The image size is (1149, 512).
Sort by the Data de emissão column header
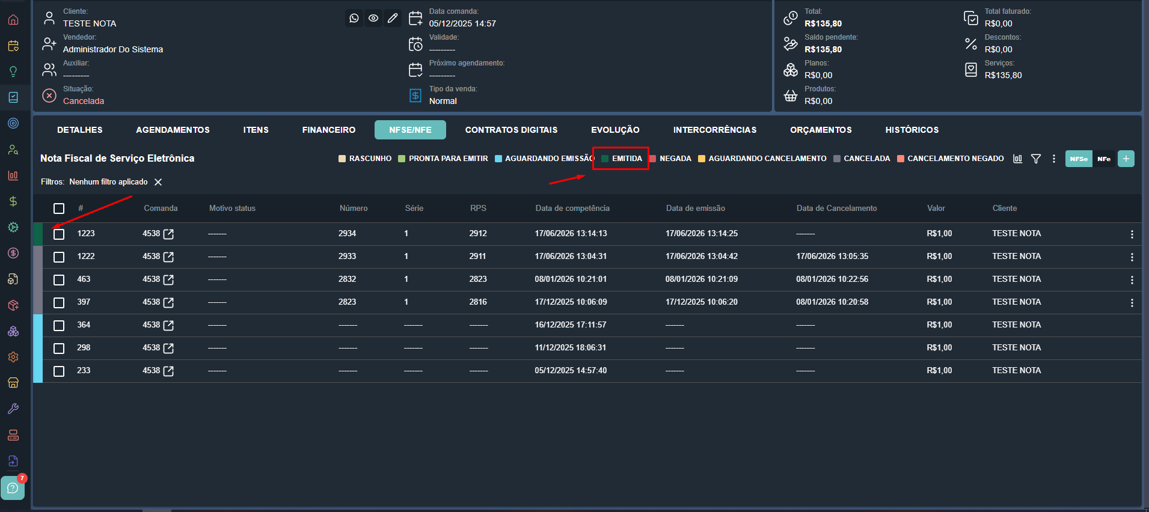tap(696, 209)
